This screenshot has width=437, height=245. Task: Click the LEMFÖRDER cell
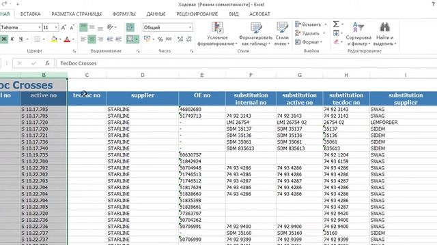[x=404, y=122]
